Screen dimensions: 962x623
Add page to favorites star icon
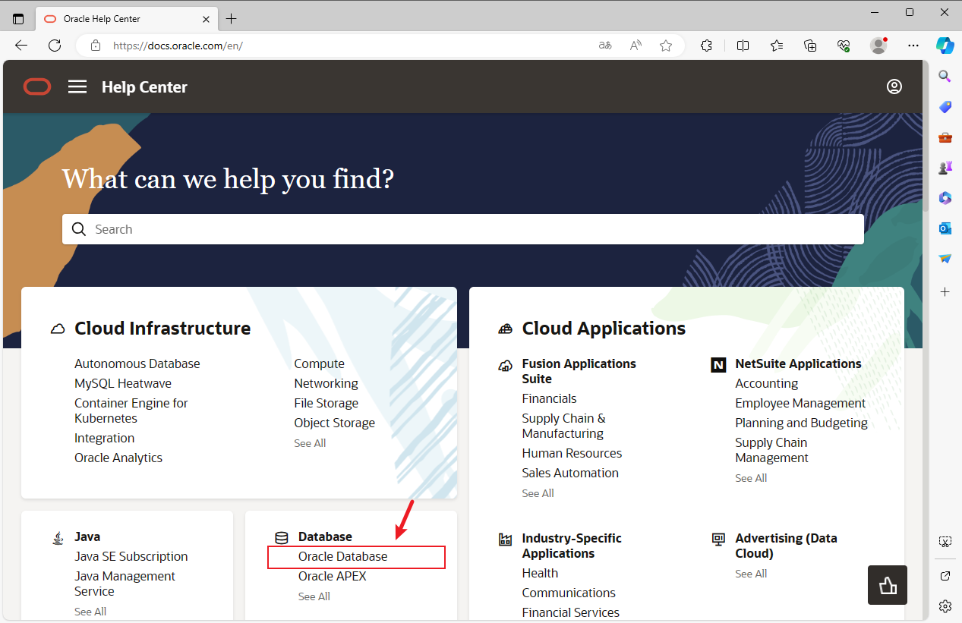tap(666, 46)
